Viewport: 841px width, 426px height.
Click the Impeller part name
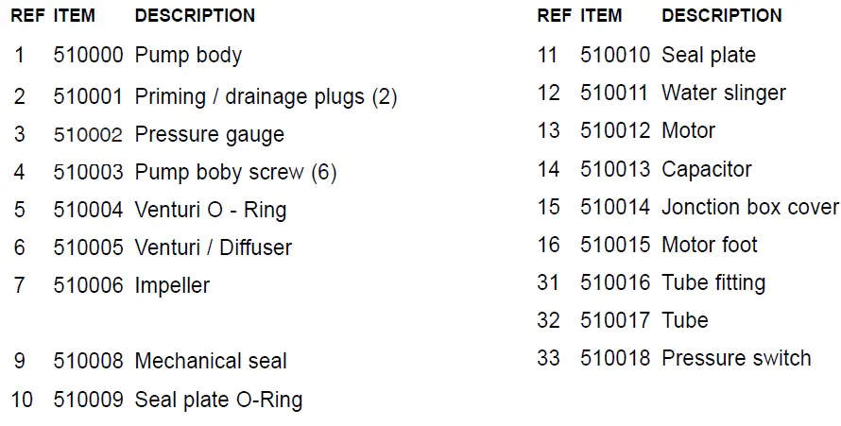click(x=172, y=285)
